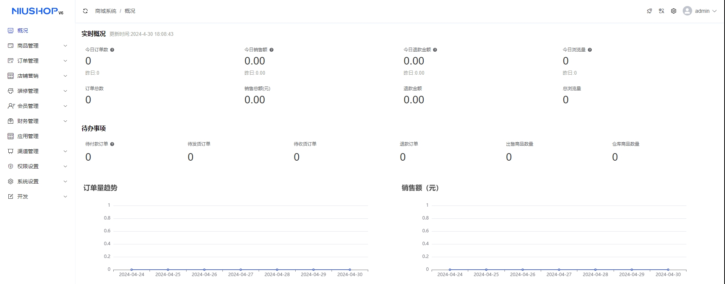Click the rocket icon in the header
Viewport: 725px width, 284px height.
click(649, 11)
